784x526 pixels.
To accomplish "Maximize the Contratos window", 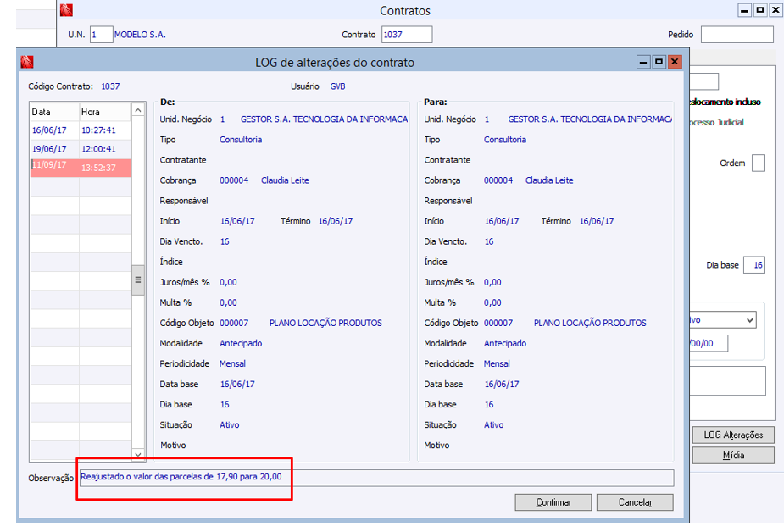I will 760,10.
